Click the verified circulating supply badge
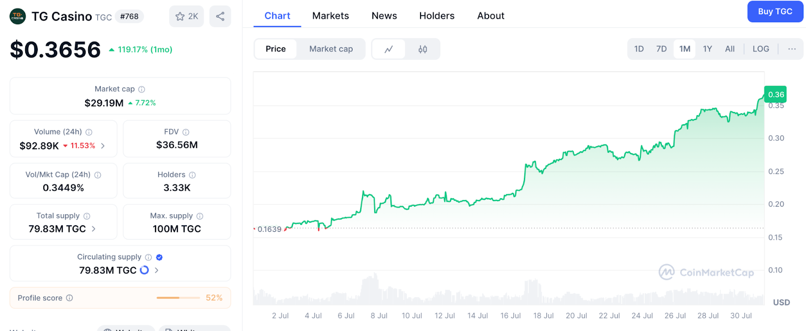This screenshot has width=806, height=331. (159, 258)
